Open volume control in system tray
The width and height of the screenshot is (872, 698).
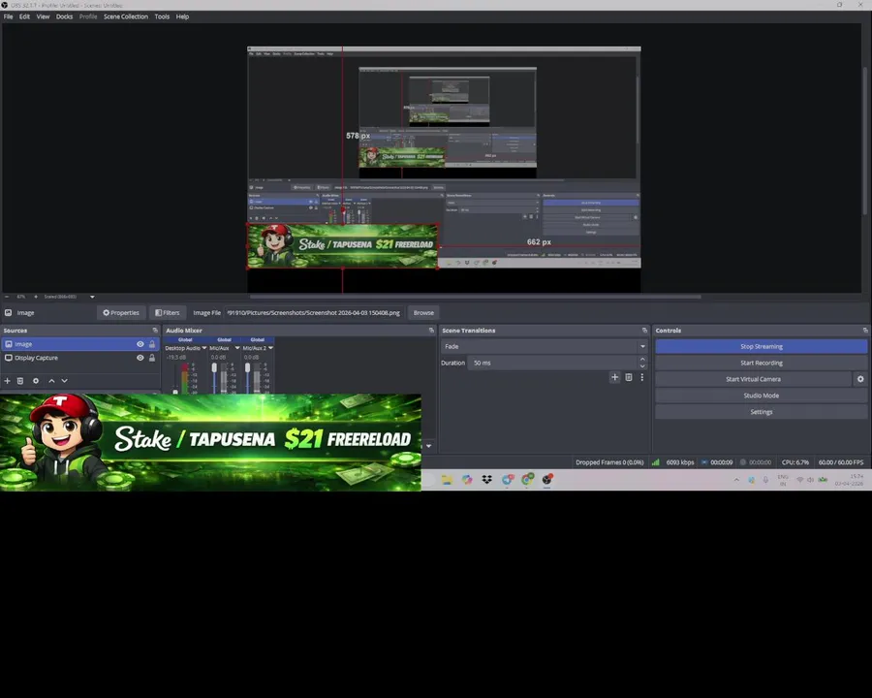[x=810, y=480]
